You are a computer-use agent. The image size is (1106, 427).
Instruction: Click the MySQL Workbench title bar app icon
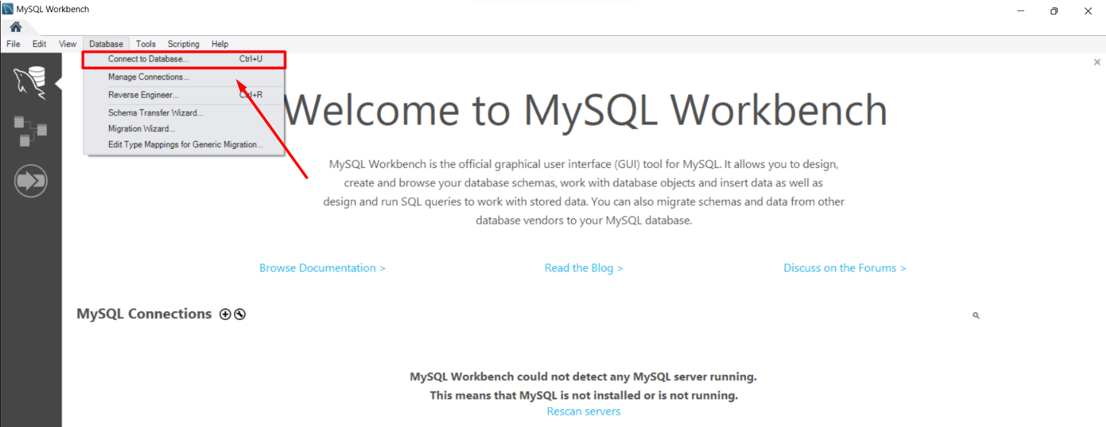click(x=7, y=9)
